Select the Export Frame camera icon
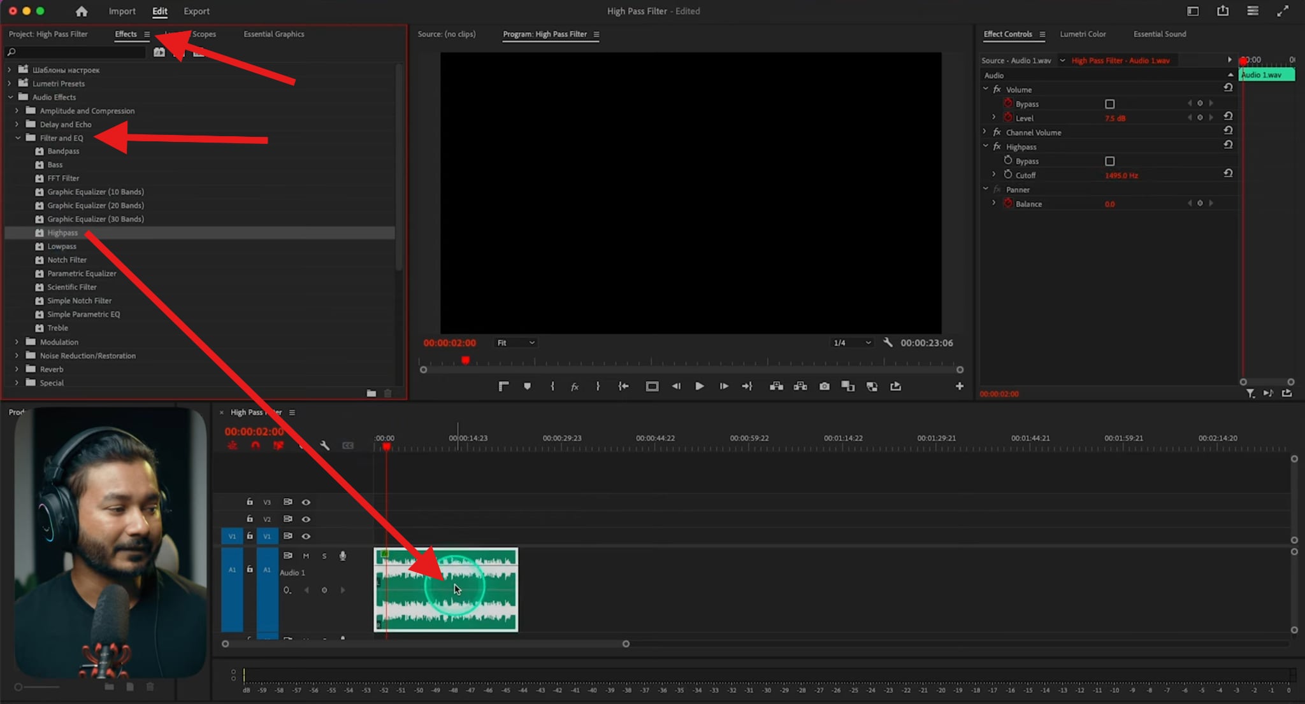Viewport: 1305px width, 704px height. coord(824,386)
